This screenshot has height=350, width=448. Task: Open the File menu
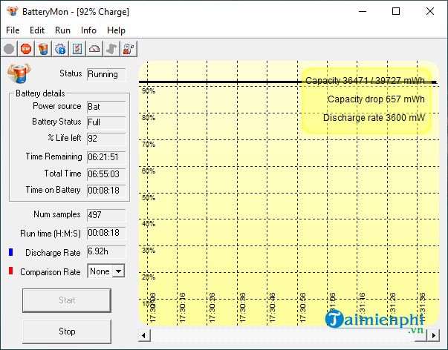[13, 30]
